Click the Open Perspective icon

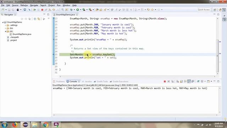tap(215, 10)
